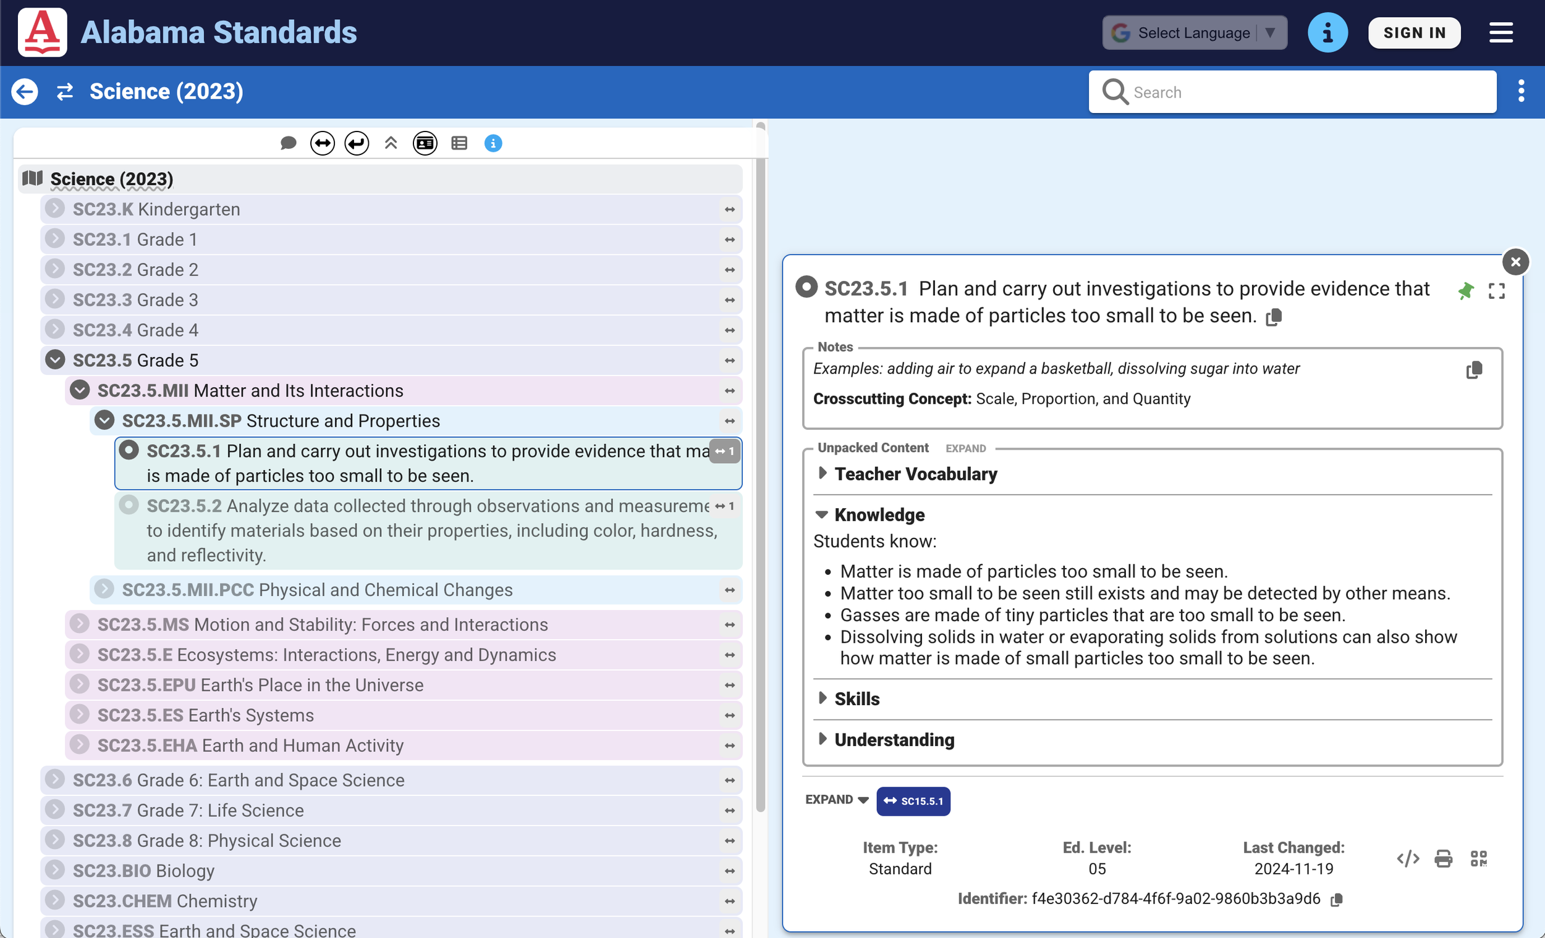Click the comment bubble toolbar icon
Image resolution: width=1545 pixels, height=938 pixels.
tap(288, 143)
